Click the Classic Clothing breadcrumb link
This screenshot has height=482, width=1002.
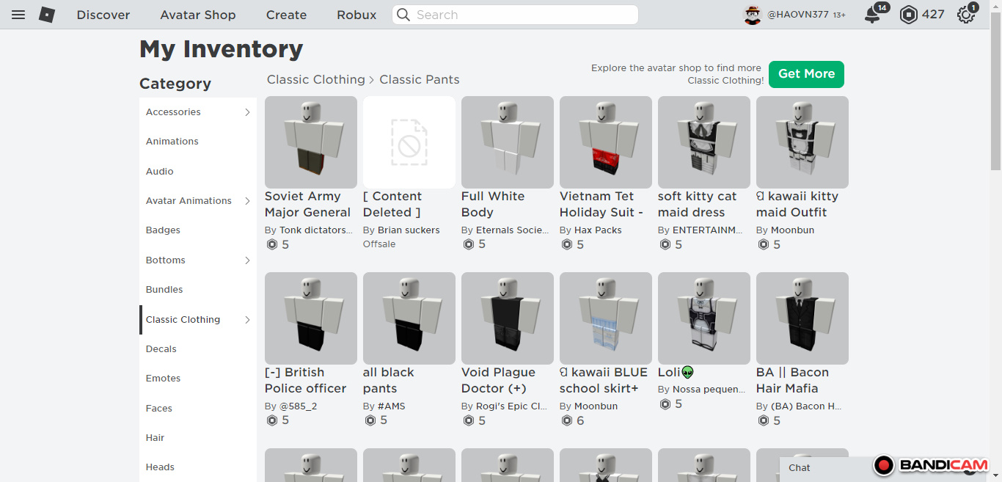[x=315, y=79]
